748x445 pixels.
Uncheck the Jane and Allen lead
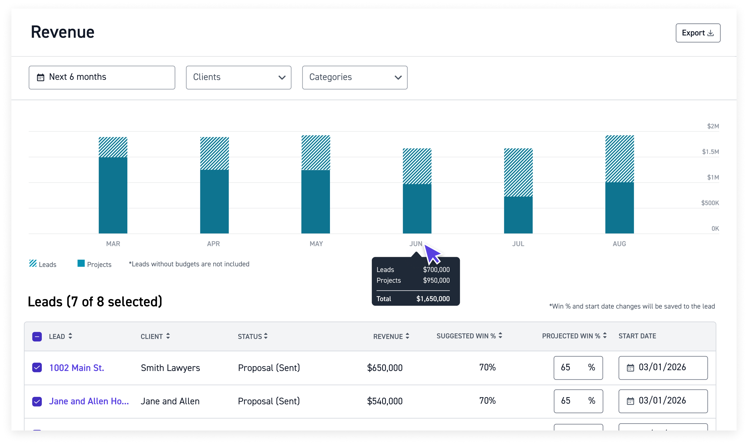[x=37, y=401]
